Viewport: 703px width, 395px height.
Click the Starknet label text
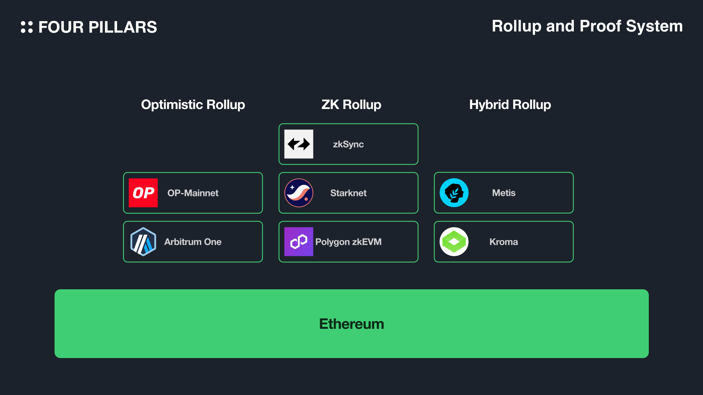click(348, 193)
